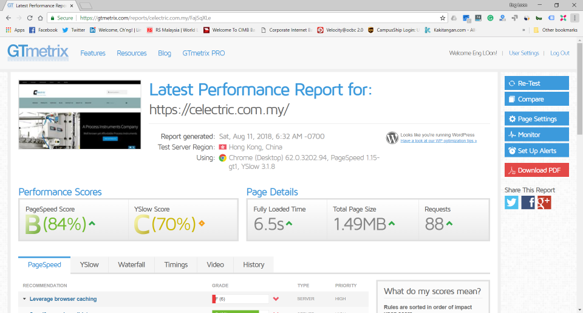Open the Velocity@ocbc 2.0 bookmark

[x=340, y=30]
